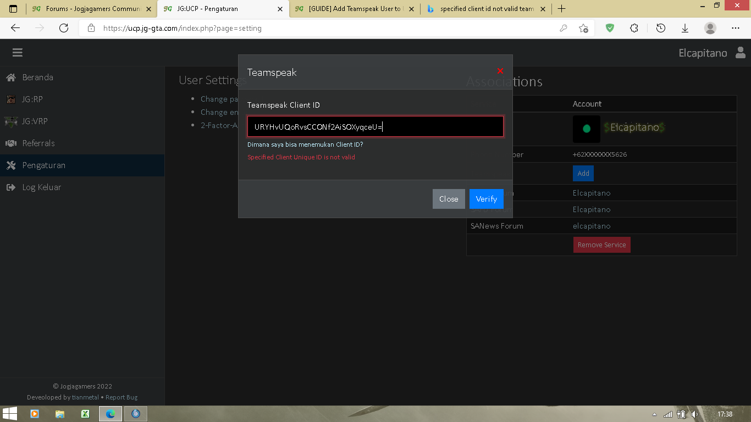Click the Change password settings link
The image size is (751, 422).
pos(219,99)
